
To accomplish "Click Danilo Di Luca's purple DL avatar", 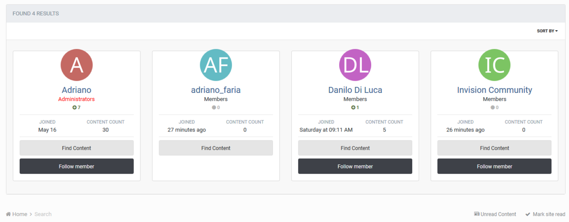I will click(x=355, y=65).
